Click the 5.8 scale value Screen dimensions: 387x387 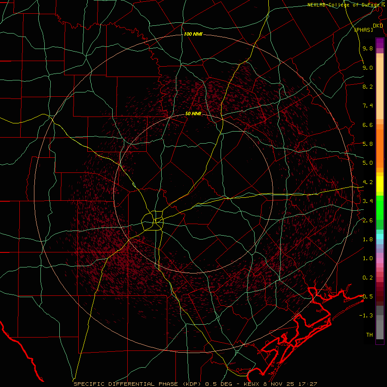click(x=368, y=144)
